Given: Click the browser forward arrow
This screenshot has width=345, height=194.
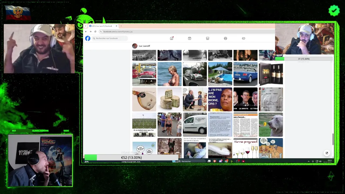Looking at the screenshot, I should click(91, 32).
